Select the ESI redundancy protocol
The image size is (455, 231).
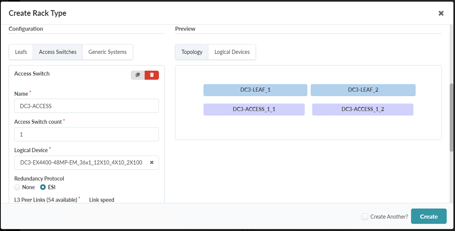43,187
